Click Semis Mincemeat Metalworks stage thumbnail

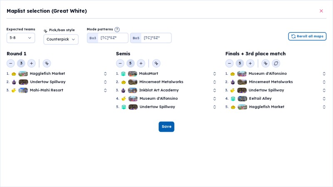(133, 82)
